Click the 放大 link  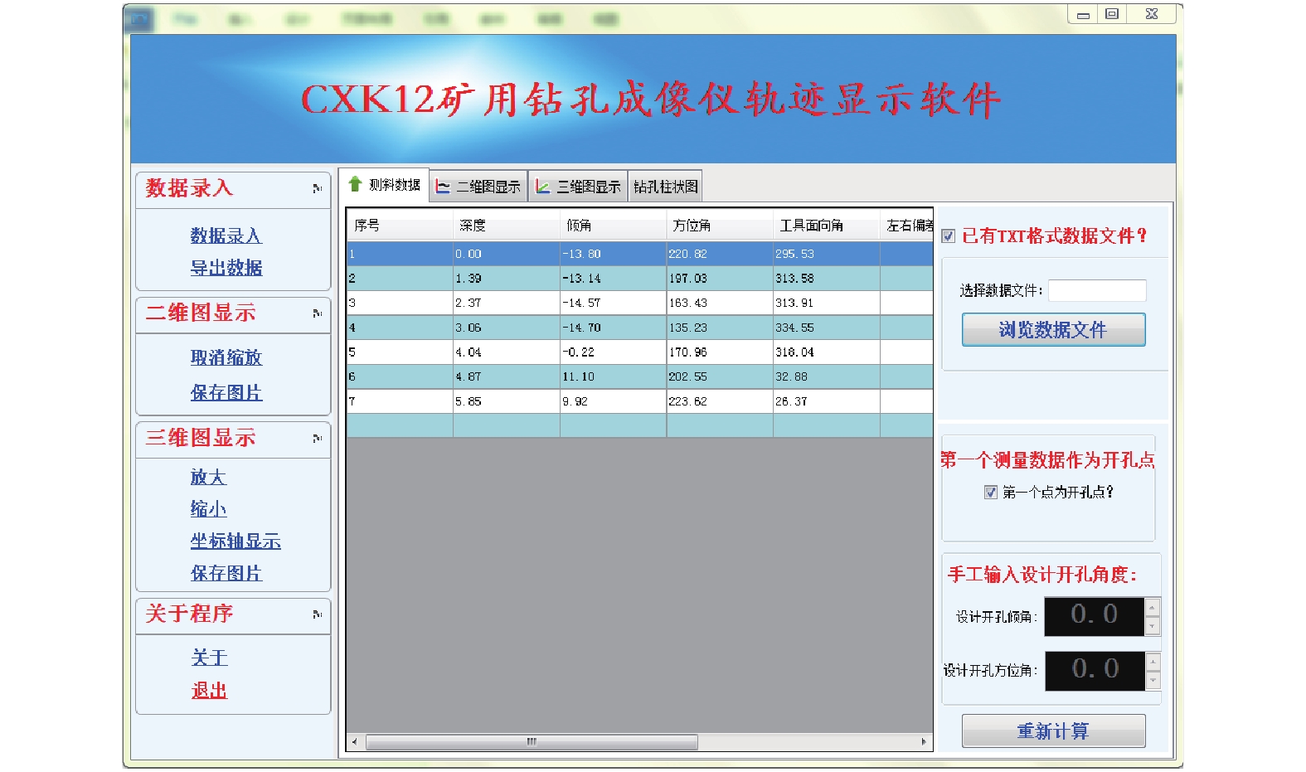tap(207, 477)
